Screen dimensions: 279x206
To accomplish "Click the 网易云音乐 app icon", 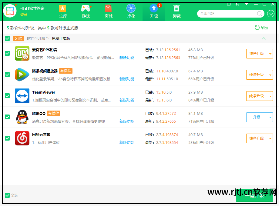I will click(22, 138).
